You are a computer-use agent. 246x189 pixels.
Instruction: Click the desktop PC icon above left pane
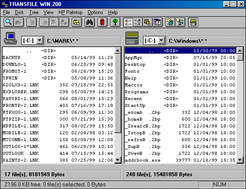tap(10, 38)
